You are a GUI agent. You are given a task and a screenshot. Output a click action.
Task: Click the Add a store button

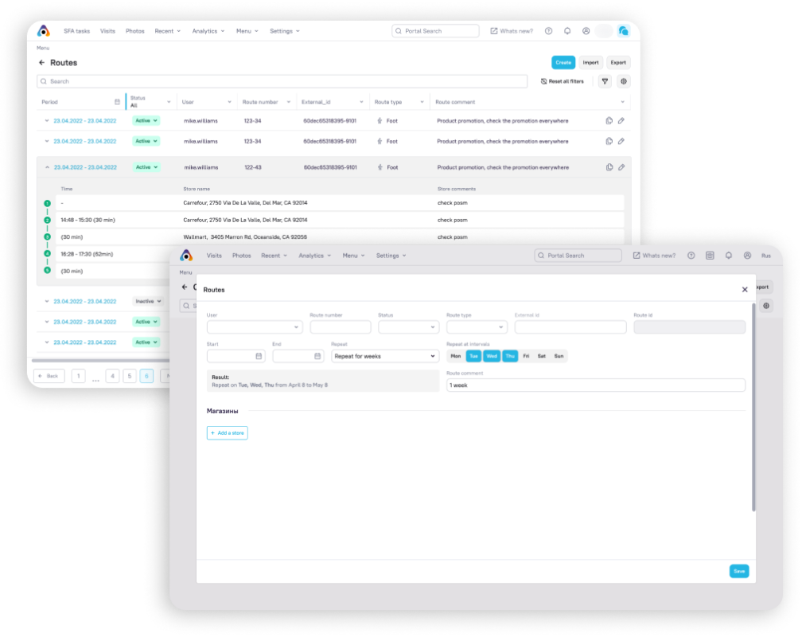[x=228, y=432]
